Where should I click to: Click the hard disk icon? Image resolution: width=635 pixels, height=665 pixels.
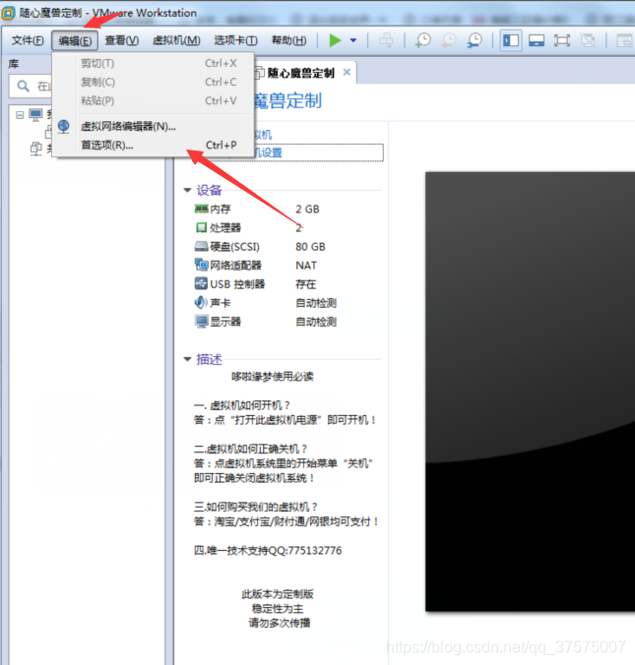coord(201,246)
